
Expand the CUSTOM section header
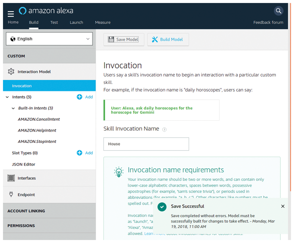point(49,56)
